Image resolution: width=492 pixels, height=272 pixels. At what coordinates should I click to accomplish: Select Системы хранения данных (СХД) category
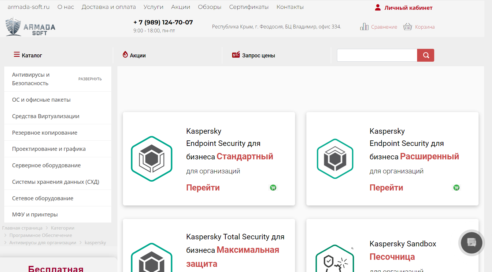pos(56,182)
